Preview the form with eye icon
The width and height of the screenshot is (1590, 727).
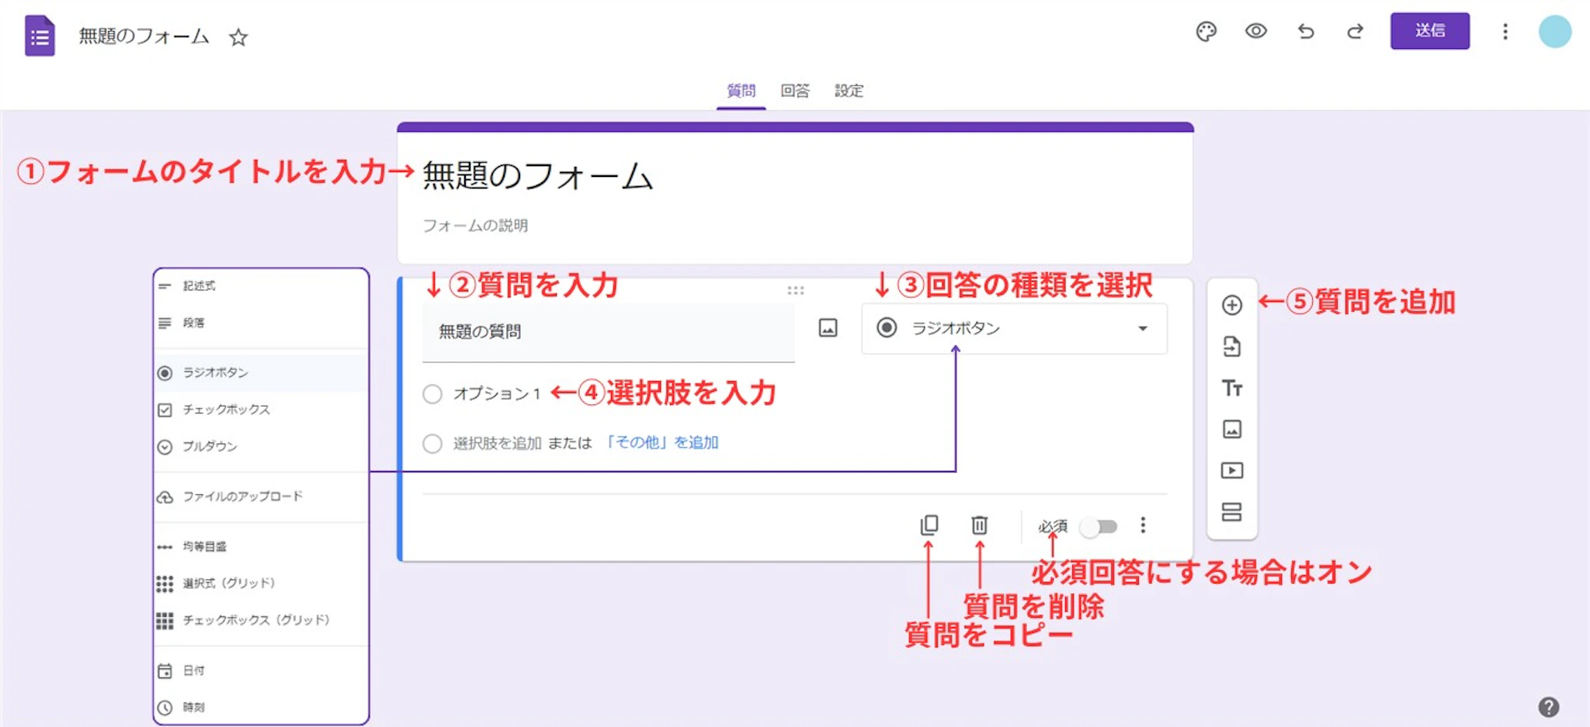point(1255,31)
